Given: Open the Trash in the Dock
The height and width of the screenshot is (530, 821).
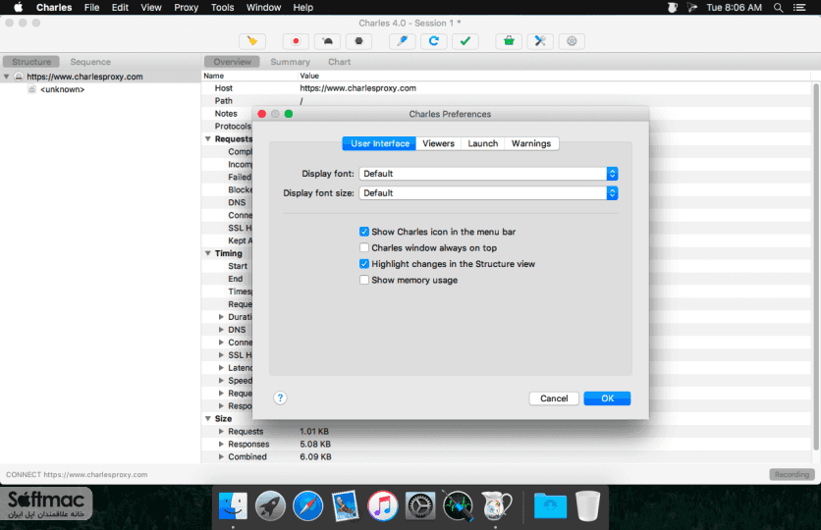Looking at the screenshot, I should [x=587, y=505].
